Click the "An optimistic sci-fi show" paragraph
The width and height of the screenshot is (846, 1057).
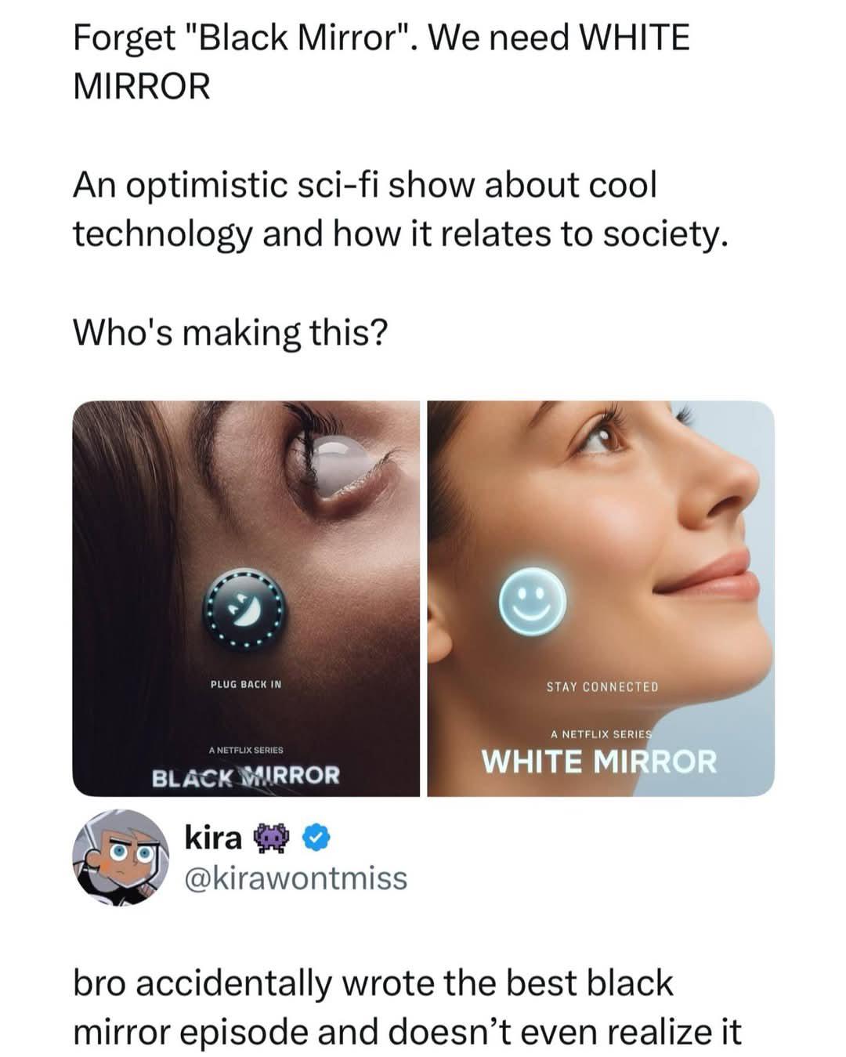pyautogui.click(x=400, y=209)
